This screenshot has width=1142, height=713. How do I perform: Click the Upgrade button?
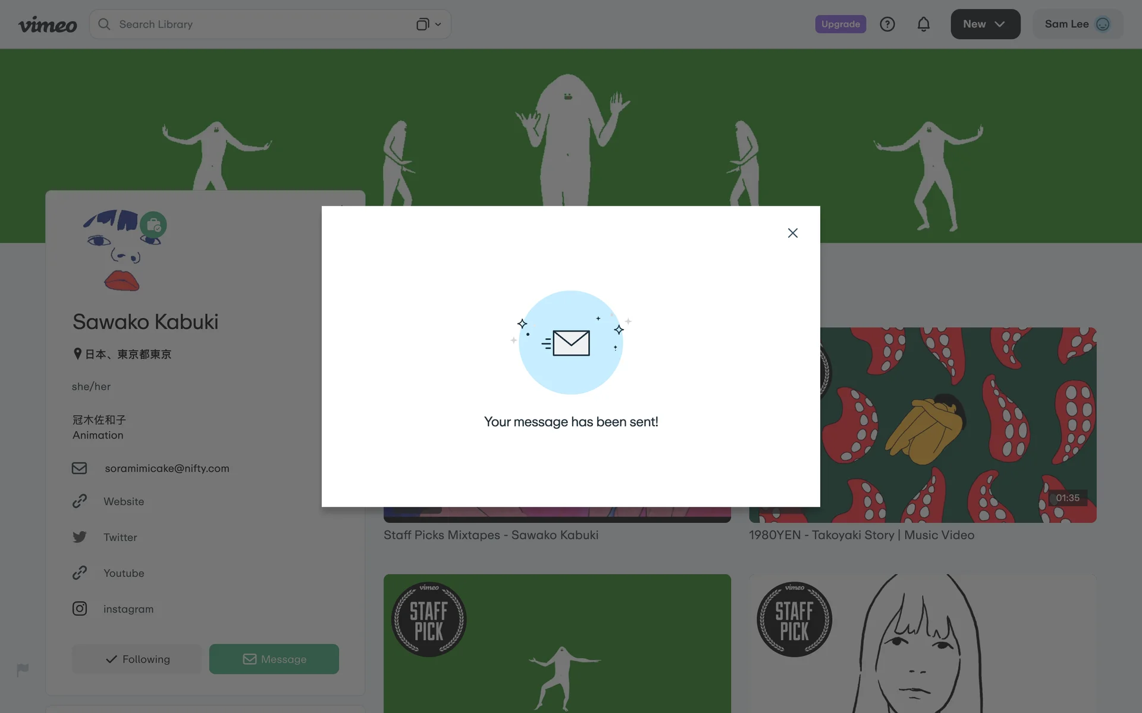coord(840,24)
